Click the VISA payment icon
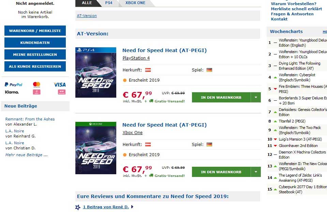This screenshot has height=212, width=327. (x=60, y=84)
